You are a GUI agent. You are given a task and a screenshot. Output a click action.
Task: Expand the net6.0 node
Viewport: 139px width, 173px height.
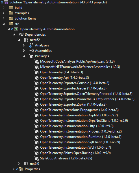19,164
